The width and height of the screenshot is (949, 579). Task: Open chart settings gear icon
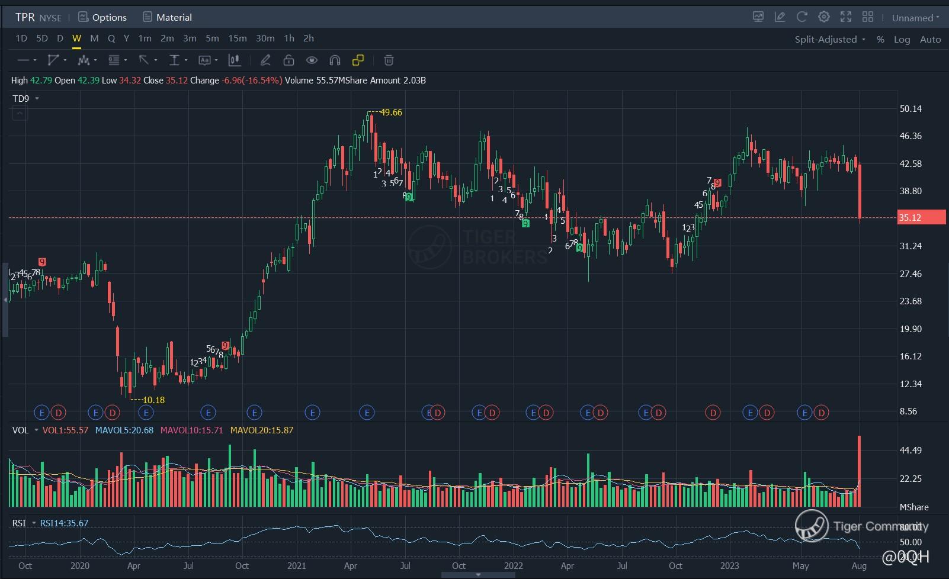[x=823, y=17]
